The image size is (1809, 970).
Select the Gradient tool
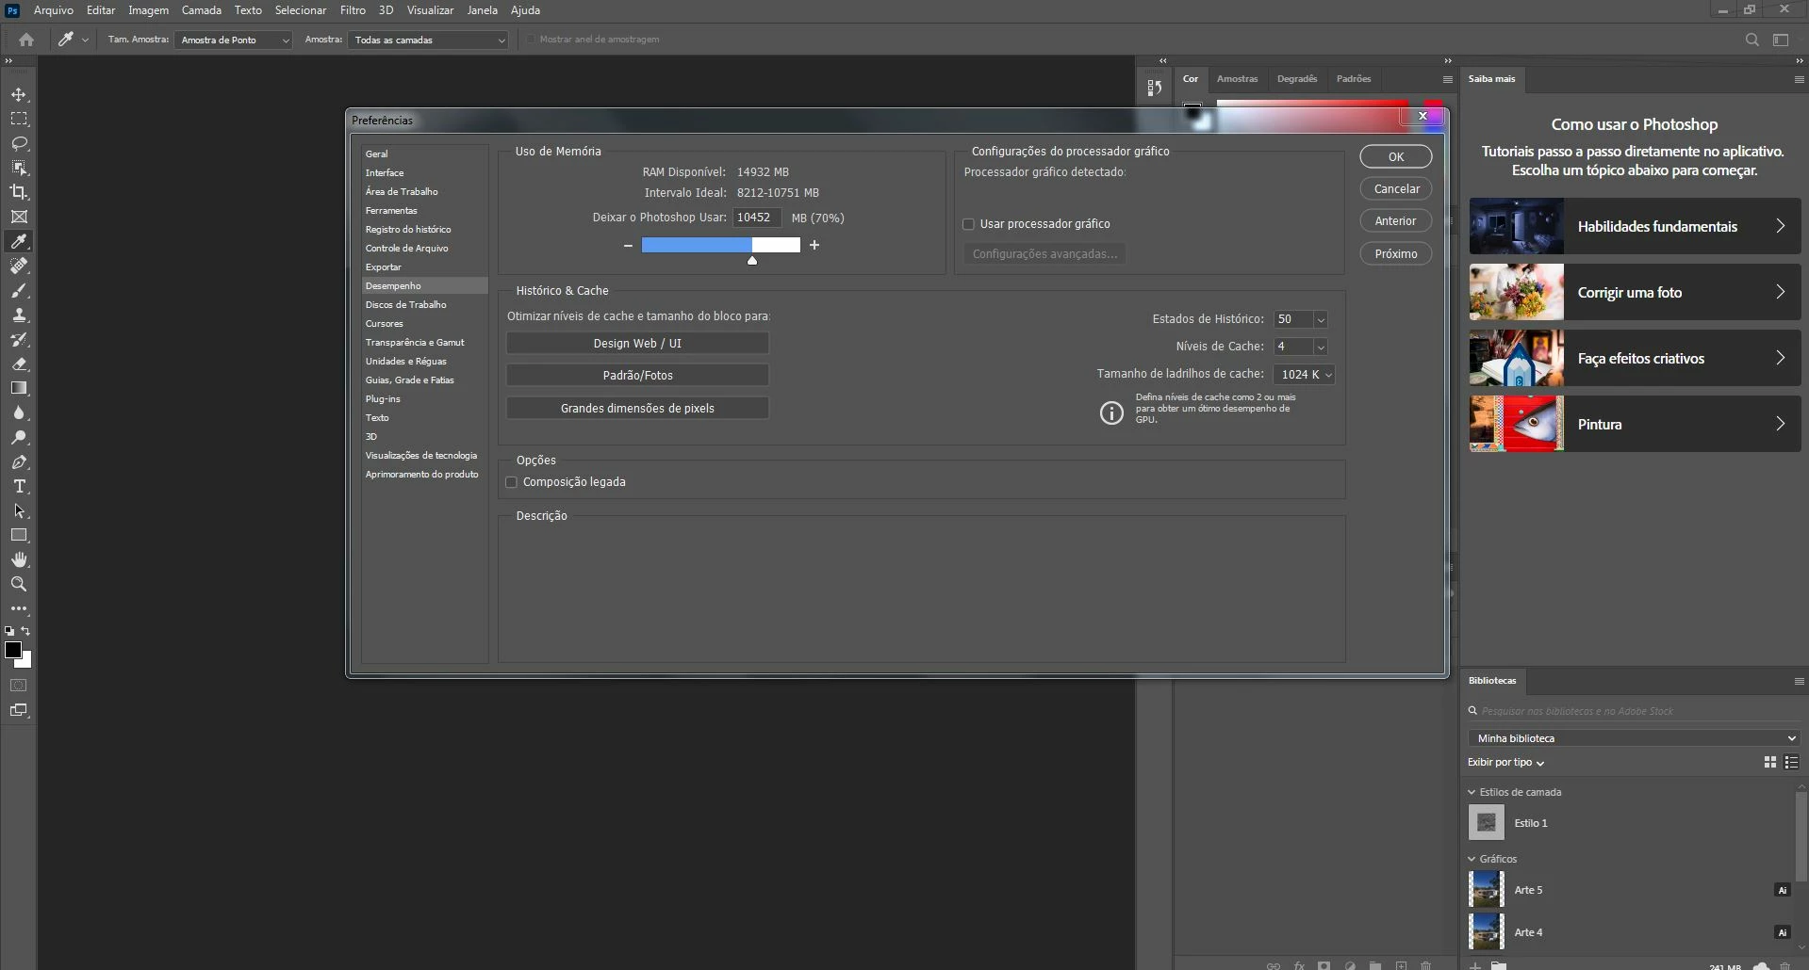[19, 388]
